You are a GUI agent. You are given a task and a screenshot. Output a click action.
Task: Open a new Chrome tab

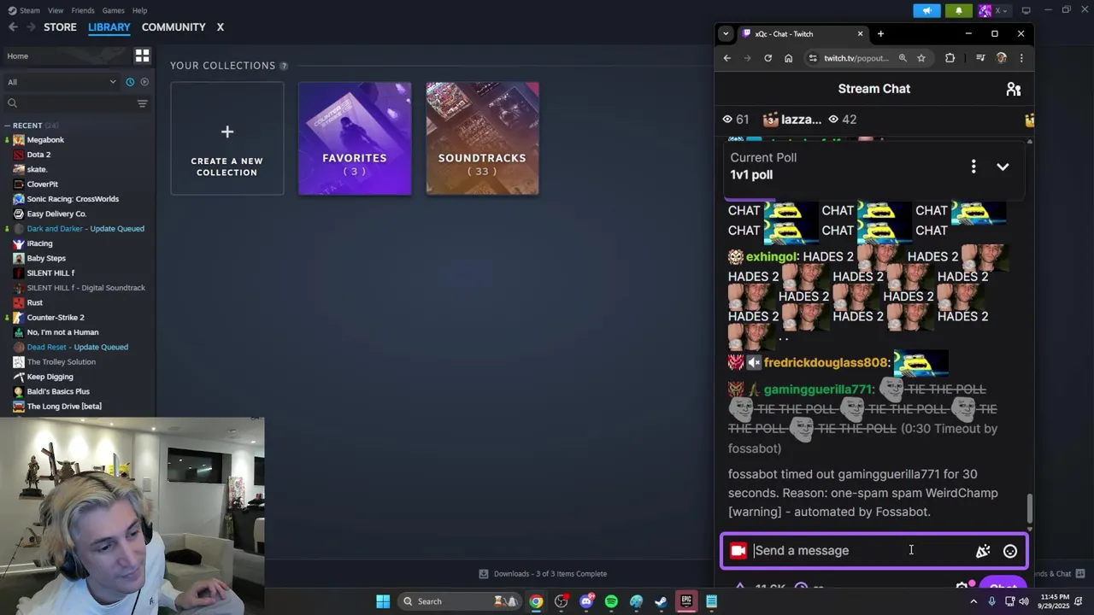pos(880,34)
